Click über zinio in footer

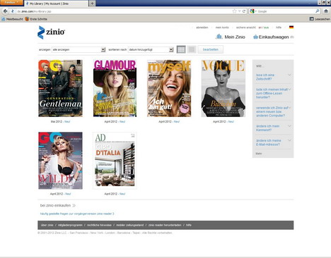47,225
